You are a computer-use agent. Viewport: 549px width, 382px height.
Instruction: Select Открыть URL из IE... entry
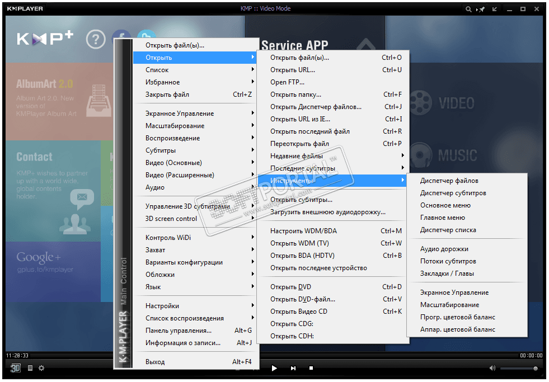(332, 119)
